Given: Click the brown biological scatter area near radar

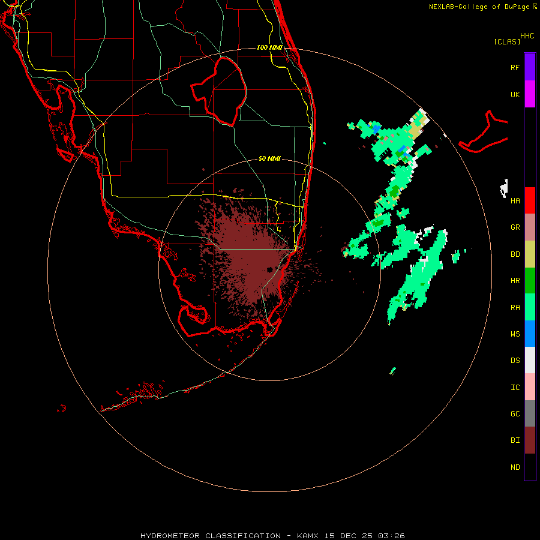Looking at the screenshot, I should (x=251, y=257).
